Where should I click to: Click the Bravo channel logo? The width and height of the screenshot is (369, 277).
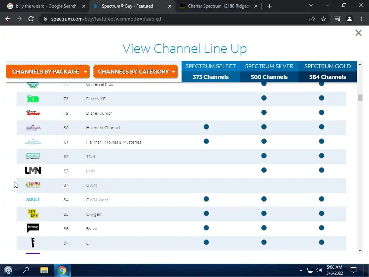[33, 228]
